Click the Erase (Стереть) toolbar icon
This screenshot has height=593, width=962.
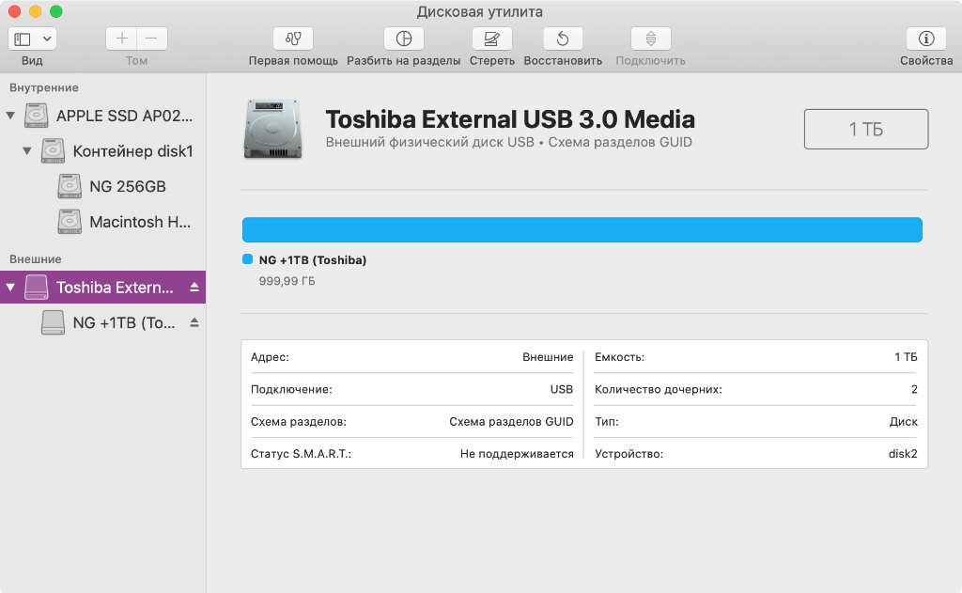pyautogui.click(x=491, y=39)
